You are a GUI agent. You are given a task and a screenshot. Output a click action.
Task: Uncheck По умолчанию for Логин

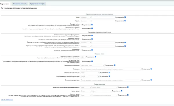[x=125, y=17]
